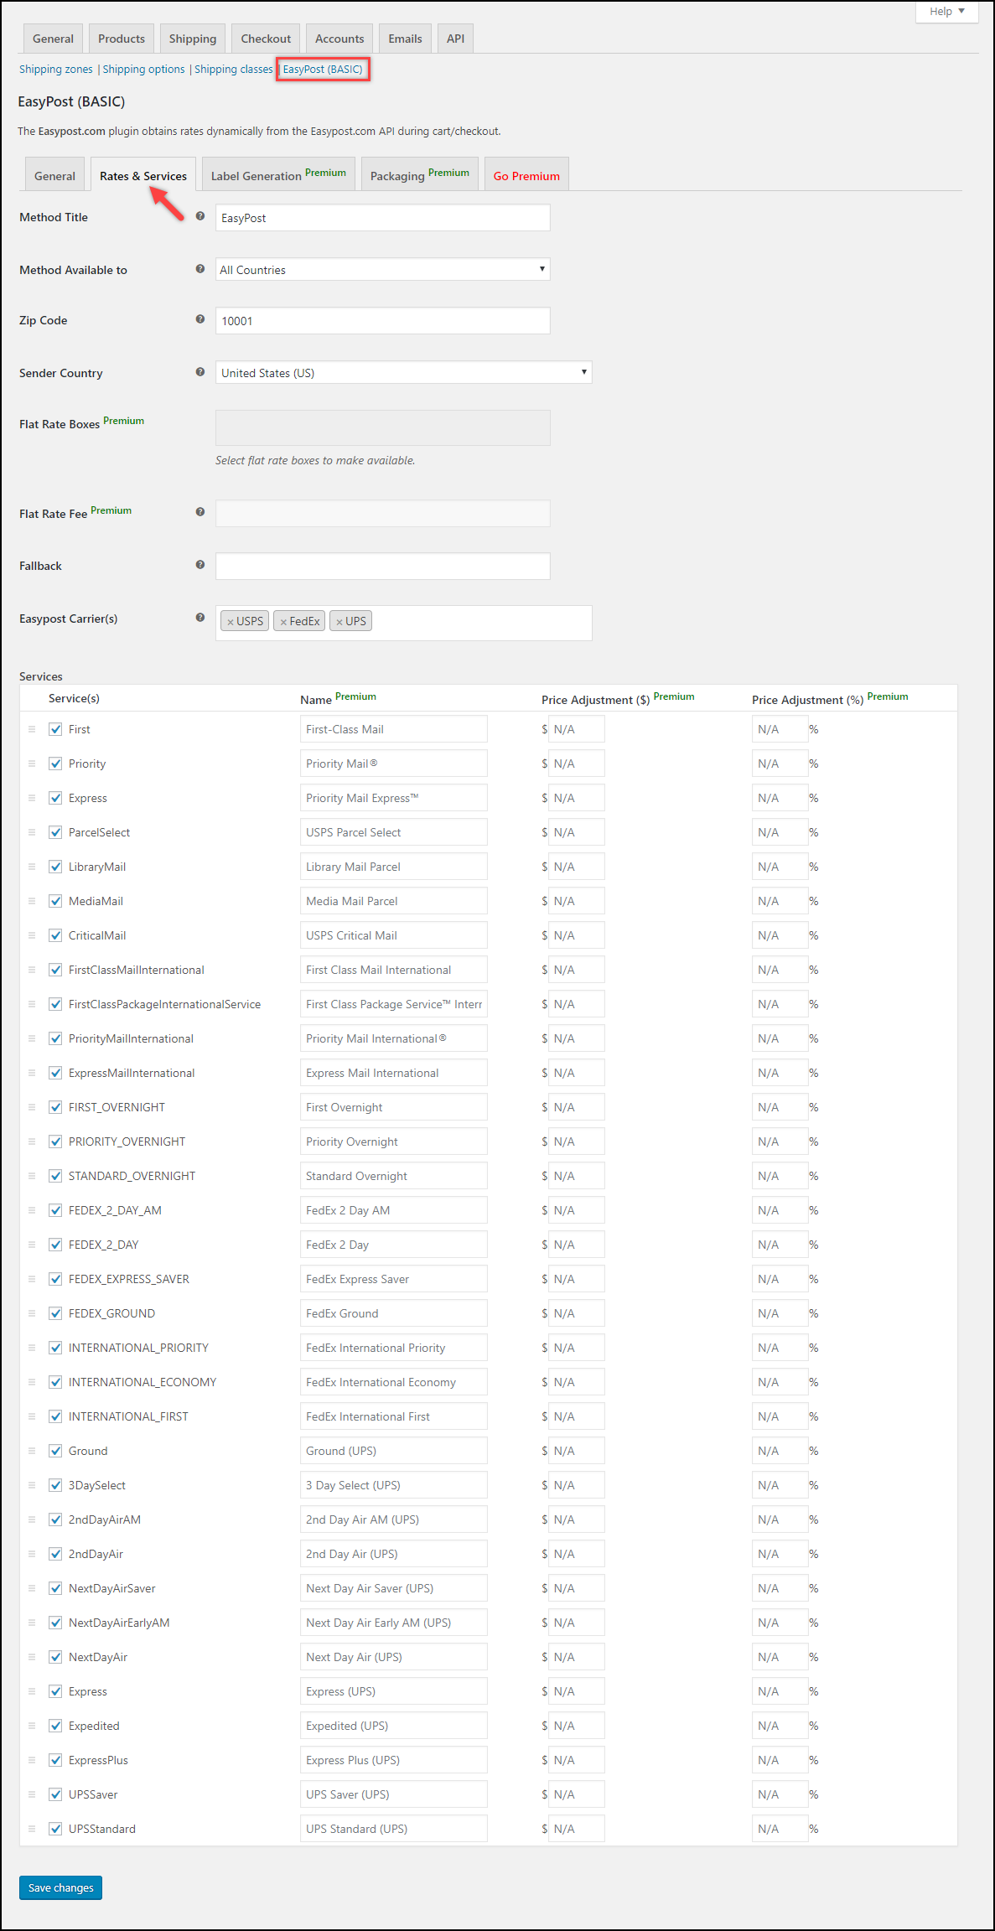Click drag handle of UPSSaver row
This screenshot has height=1931, width=995.
coord(32,1794)
